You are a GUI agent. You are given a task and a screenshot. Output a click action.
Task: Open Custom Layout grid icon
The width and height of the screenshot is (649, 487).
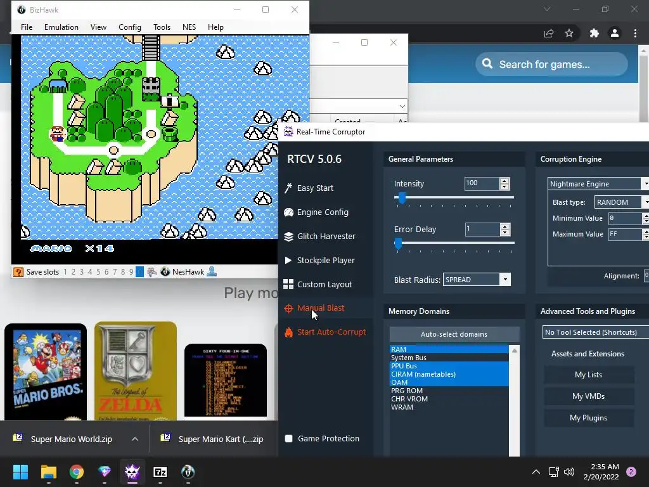tap(288, 284)
